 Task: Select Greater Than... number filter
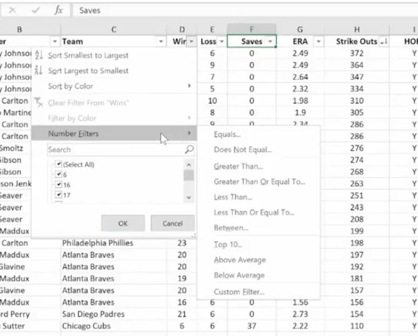point(238,166)
